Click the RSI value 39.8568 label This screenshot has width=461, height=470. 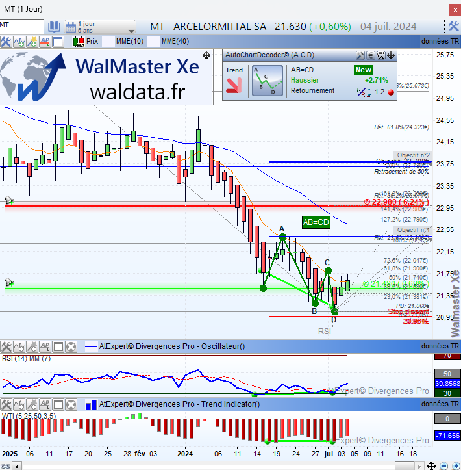tap(447, 384)
